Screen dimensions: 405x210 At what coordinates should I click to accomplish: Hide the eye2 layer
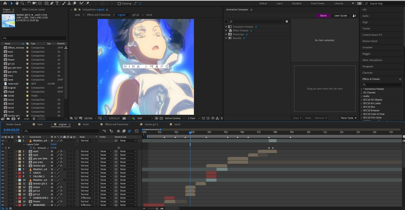click(3, 151)
